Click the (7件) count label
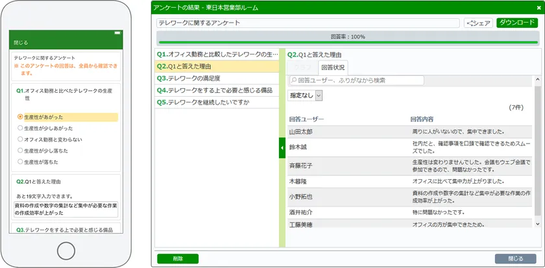 coord(516,108)
